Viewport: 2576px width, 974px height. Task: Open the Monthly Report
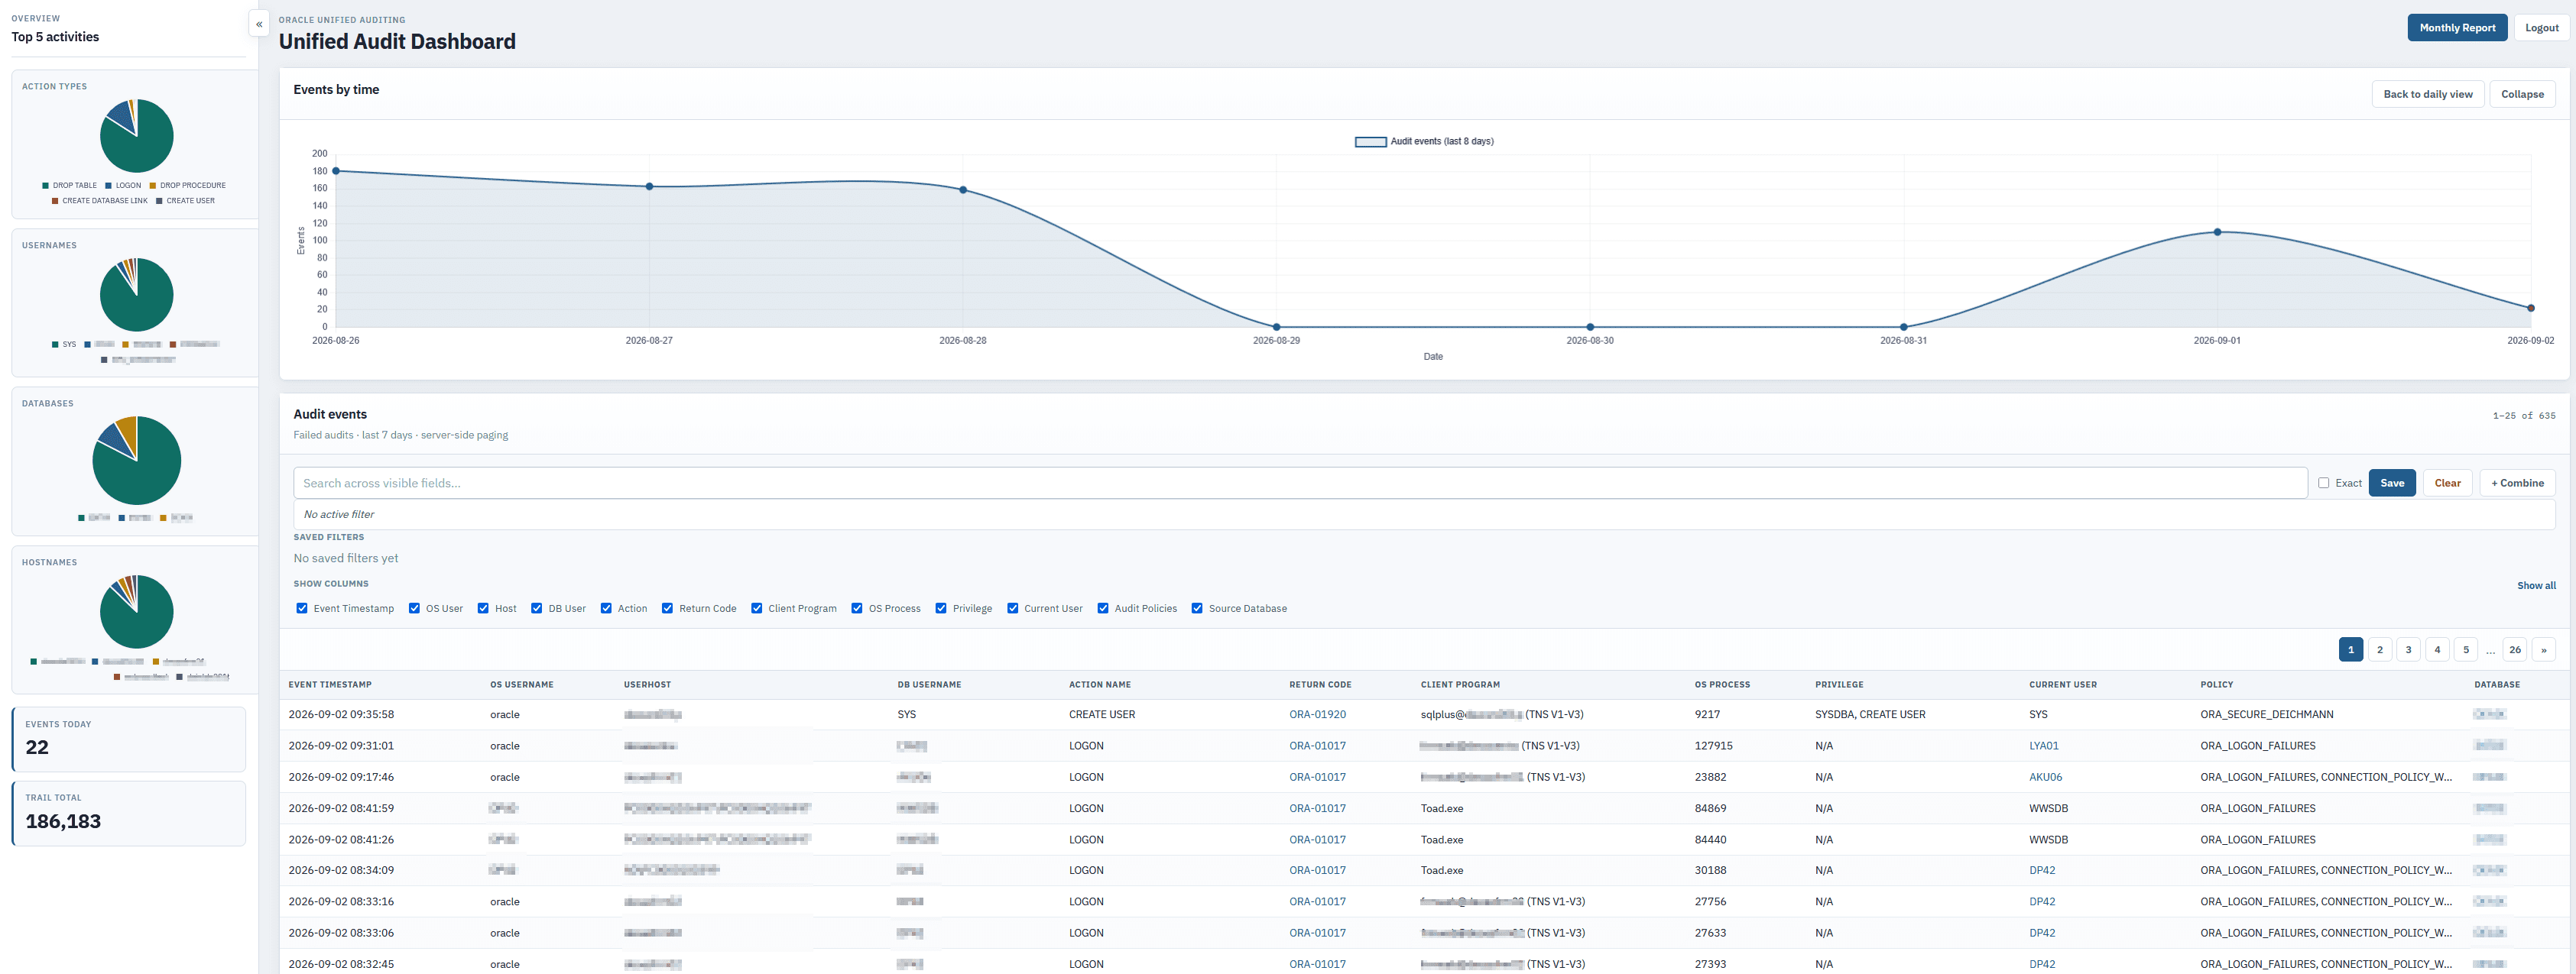pos(2457,28)
